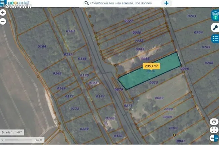Select parcel 0172
This screenshot has height=145, width=219.
[x=69, y=96]
